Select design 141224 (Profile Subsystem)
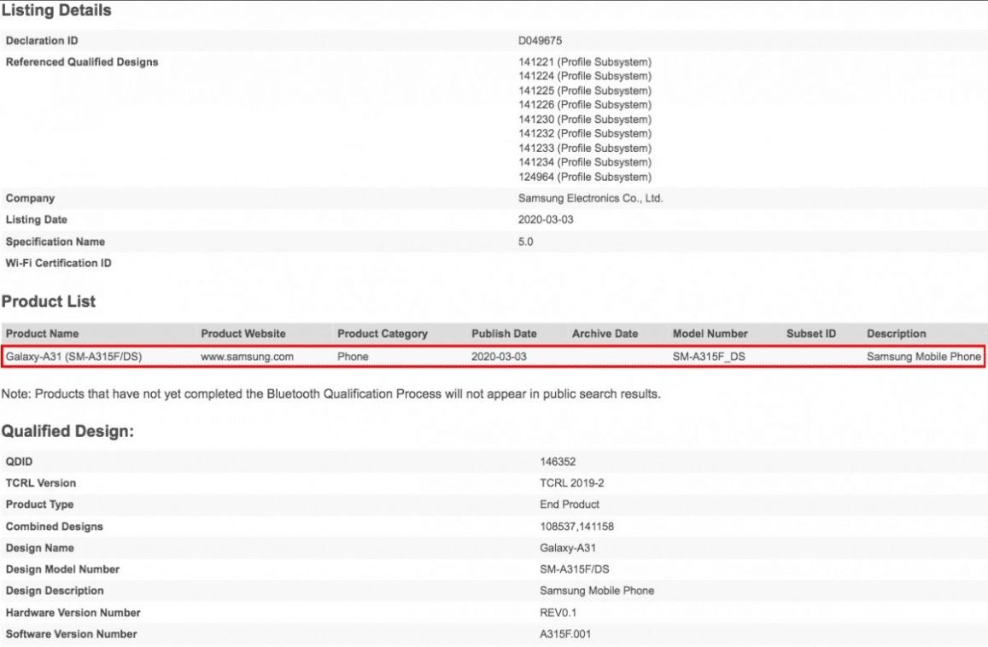 click(585, 76)
